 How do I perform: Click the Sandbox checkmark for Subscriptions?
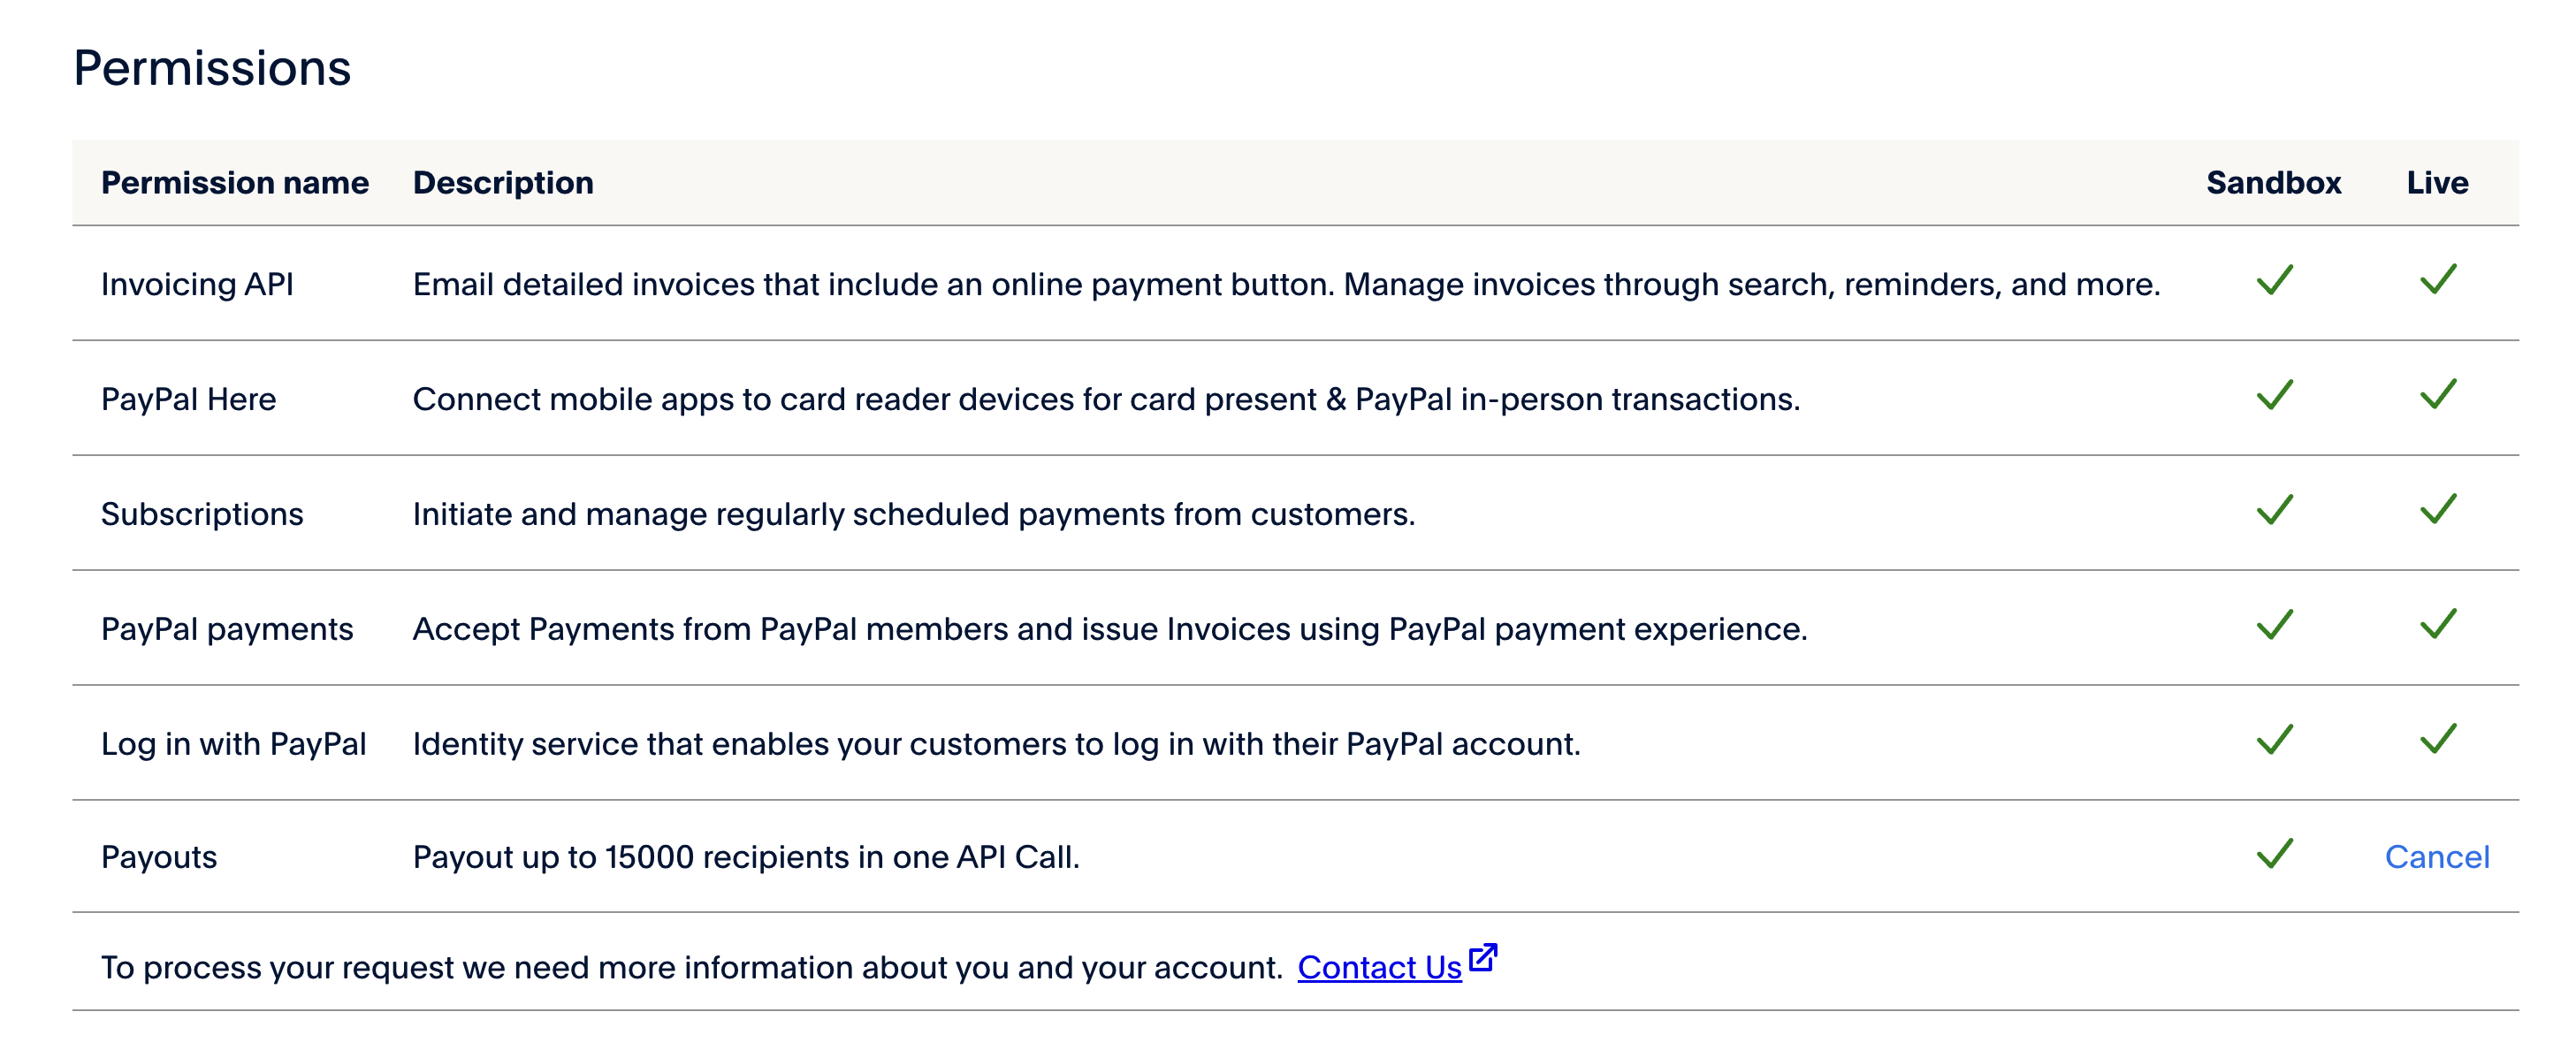(x=2274, y=510)
